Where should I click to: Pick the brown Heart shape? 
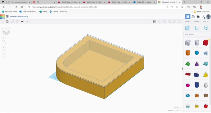tap(206, 95)
